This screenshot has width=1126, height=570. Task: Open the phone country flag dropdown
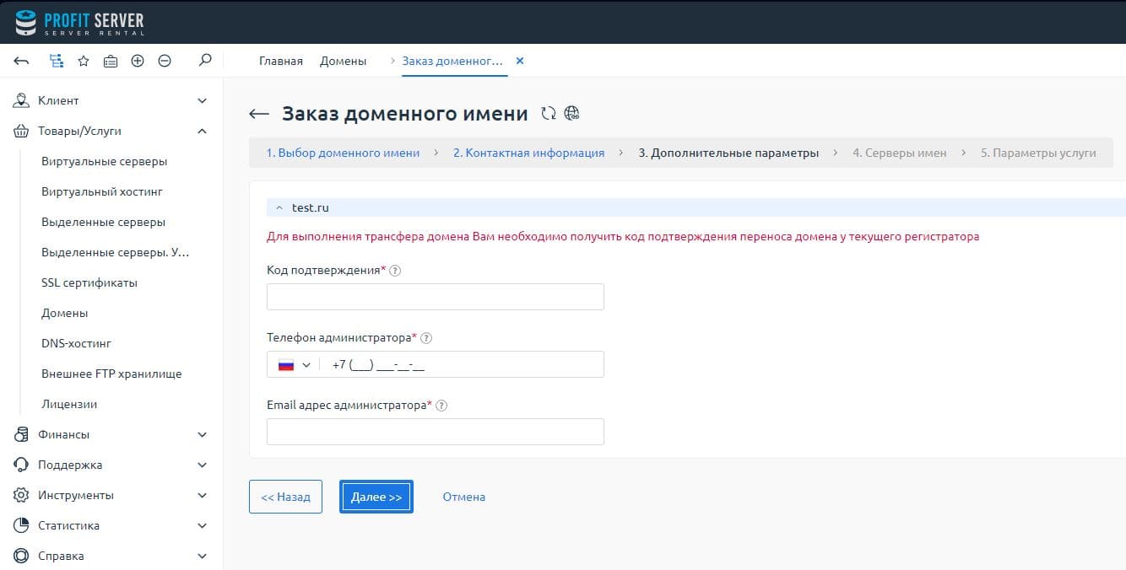[x=294, y=365]
